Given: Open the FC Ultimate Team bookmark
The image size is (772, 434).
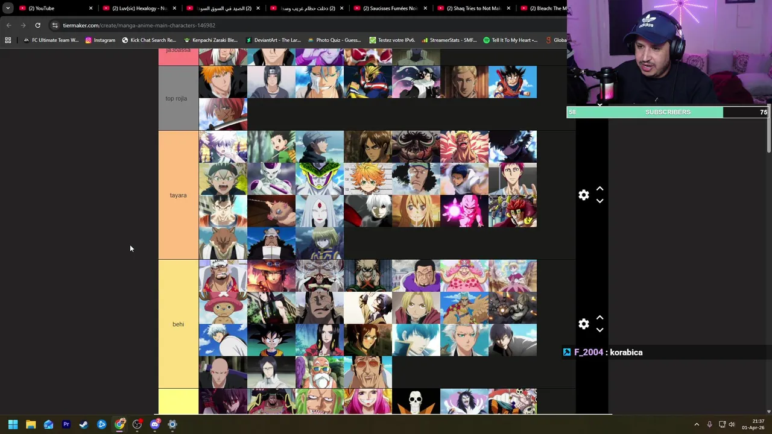Looking at the screenshot, I should [51, 40].
